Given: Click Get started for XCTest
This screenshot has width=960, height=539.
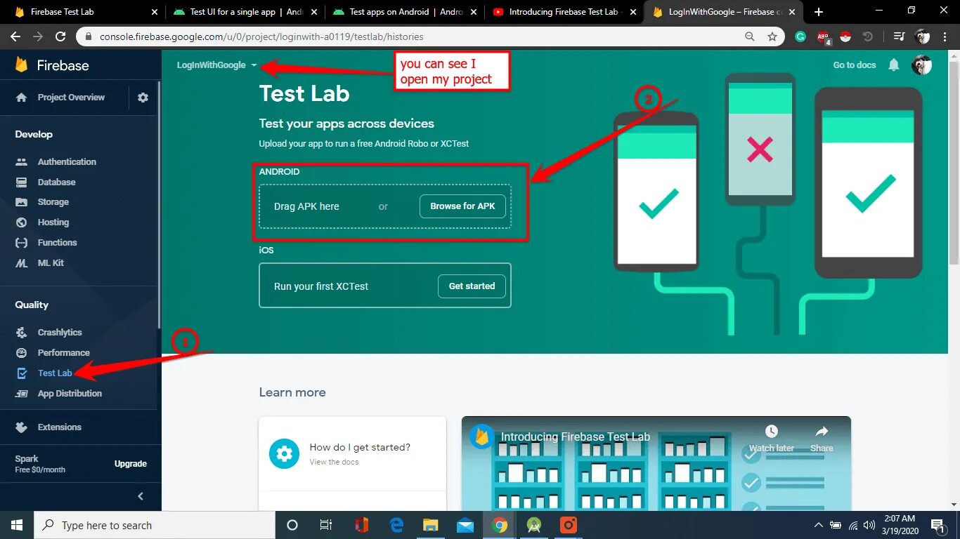Looking at the screenshot, I should pyautogui.click(x=472, y=286).
